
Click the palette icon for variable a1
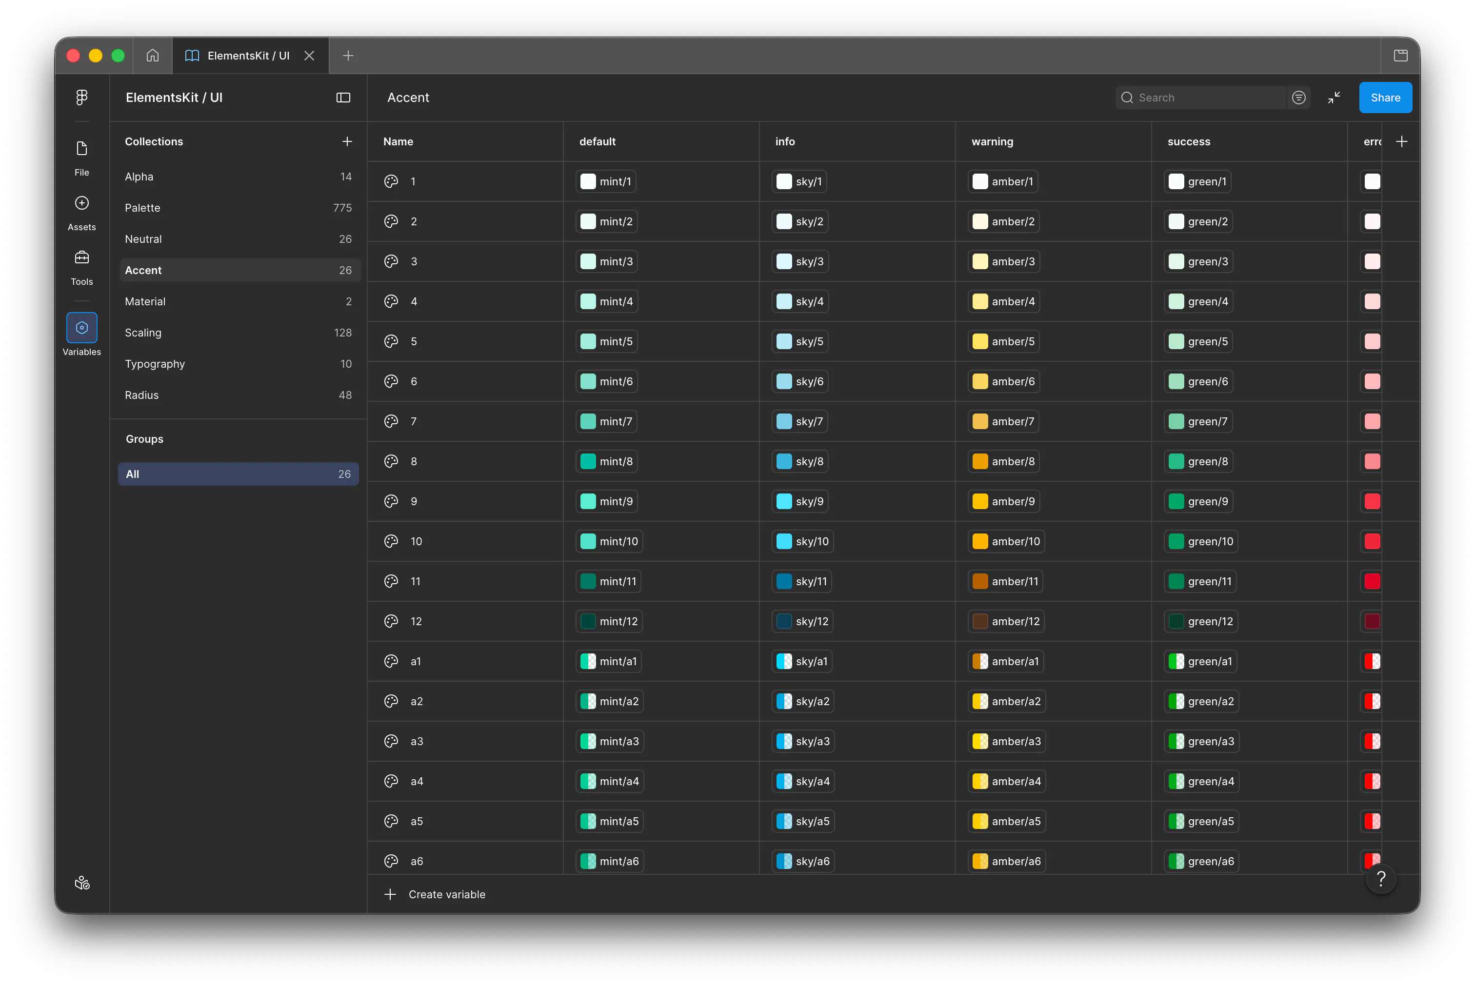[391, 661]
